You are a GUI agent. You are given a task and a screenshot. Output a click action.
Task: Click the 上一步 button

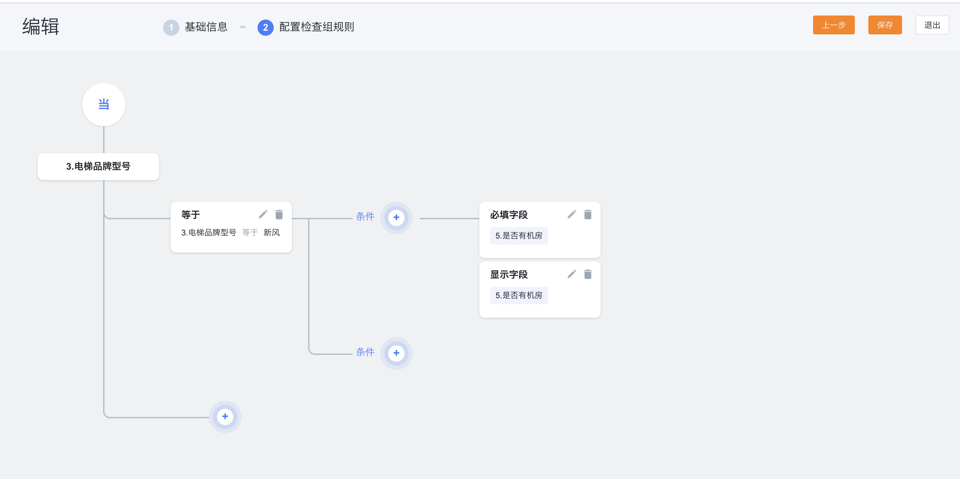point(834,25)
